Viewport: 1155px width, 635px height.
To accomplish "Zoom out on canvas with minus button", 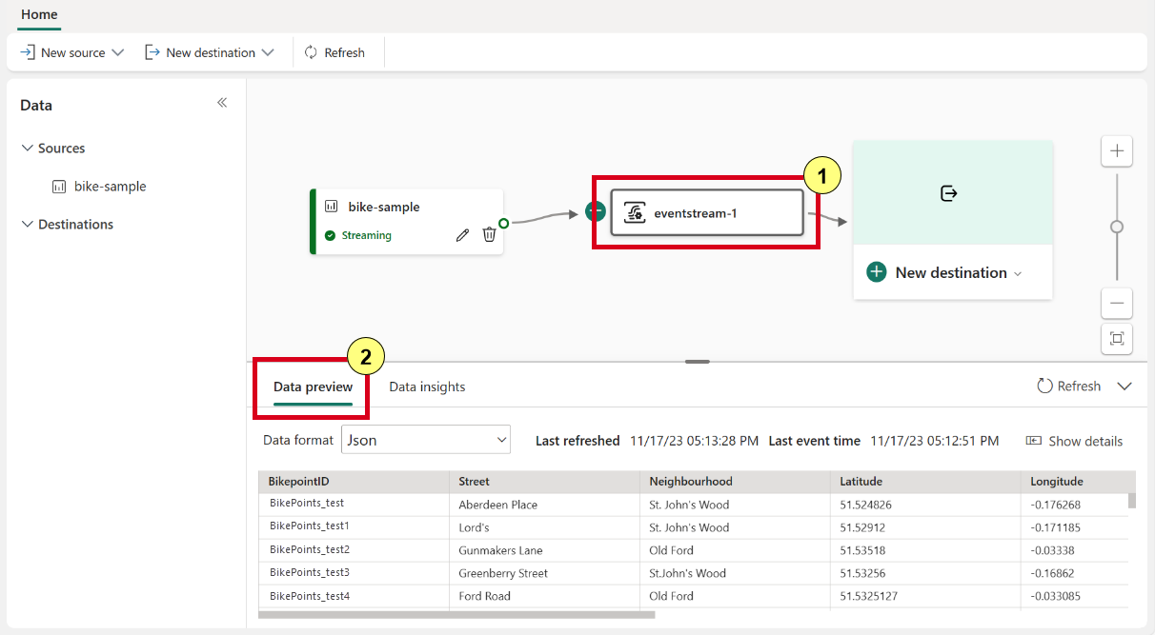I will [x=1117, y=304].
